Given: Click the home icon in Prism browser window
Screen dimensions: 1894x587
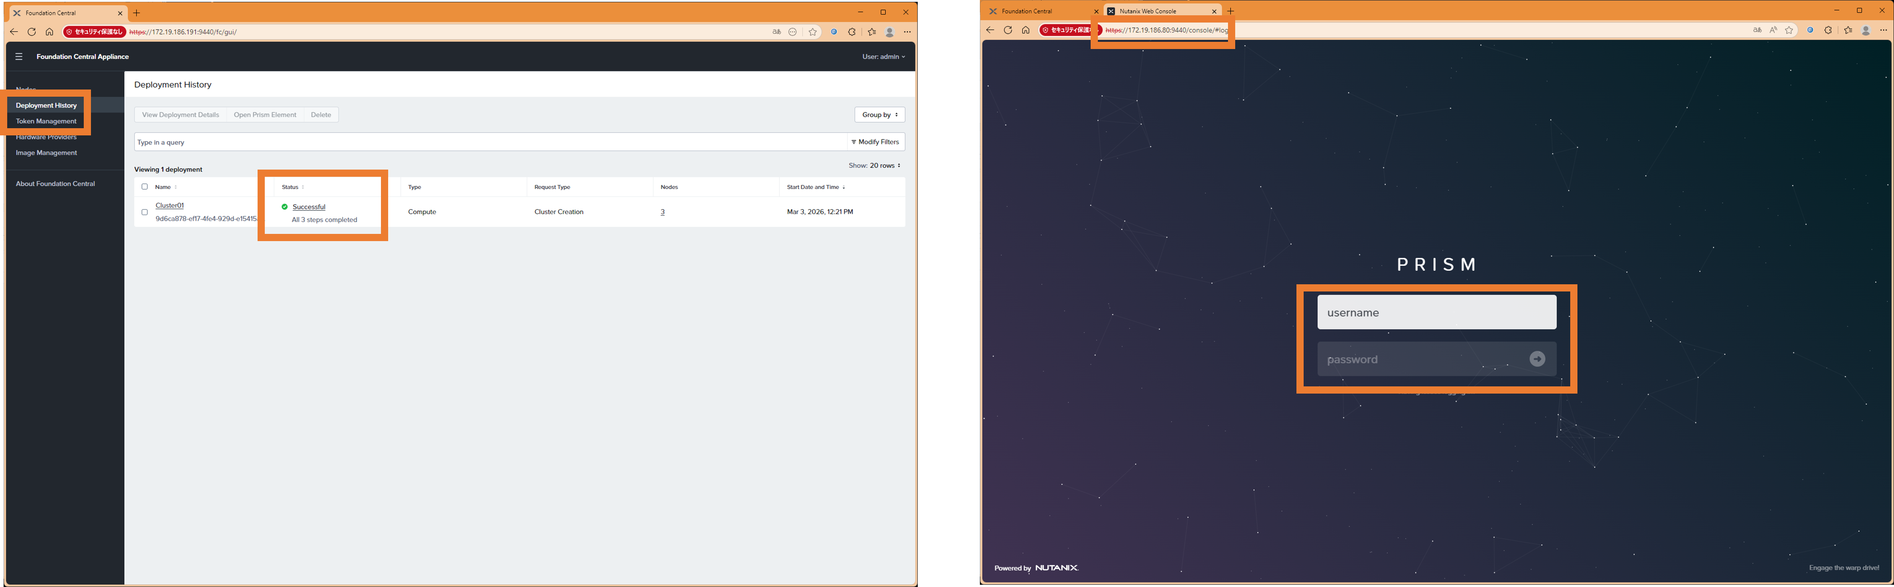Looking at the screenshot, I should (1025, 30).
